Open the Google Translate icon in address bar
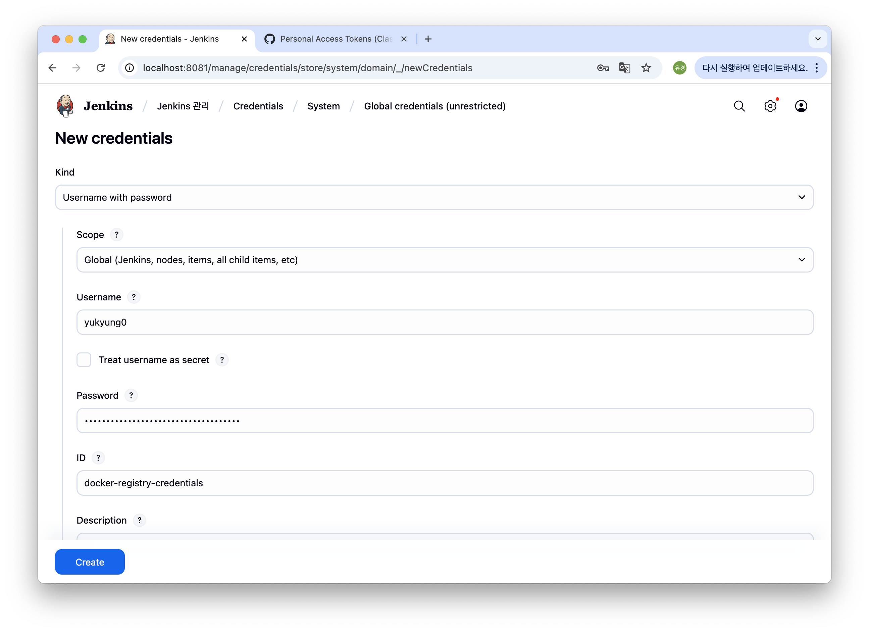Screen dimensions: 869x633 (624, 68)
